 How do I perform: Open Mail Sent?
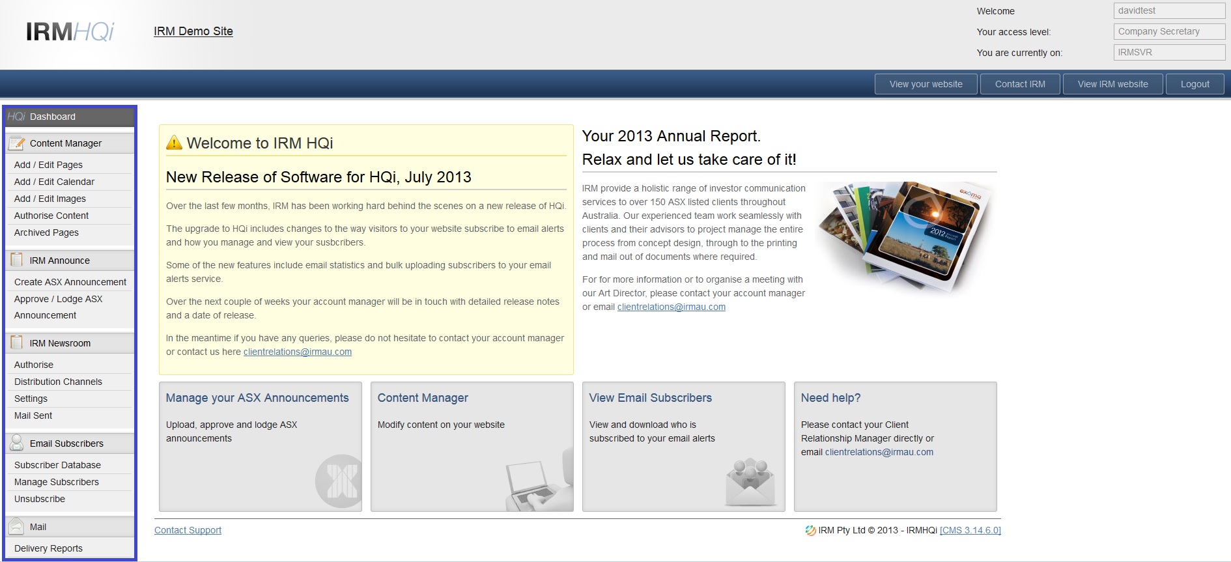[x=33, y=415]
